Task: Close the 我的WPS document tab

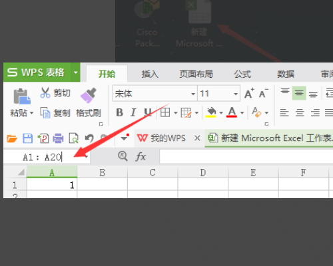Action: click(x=197, y=138)
